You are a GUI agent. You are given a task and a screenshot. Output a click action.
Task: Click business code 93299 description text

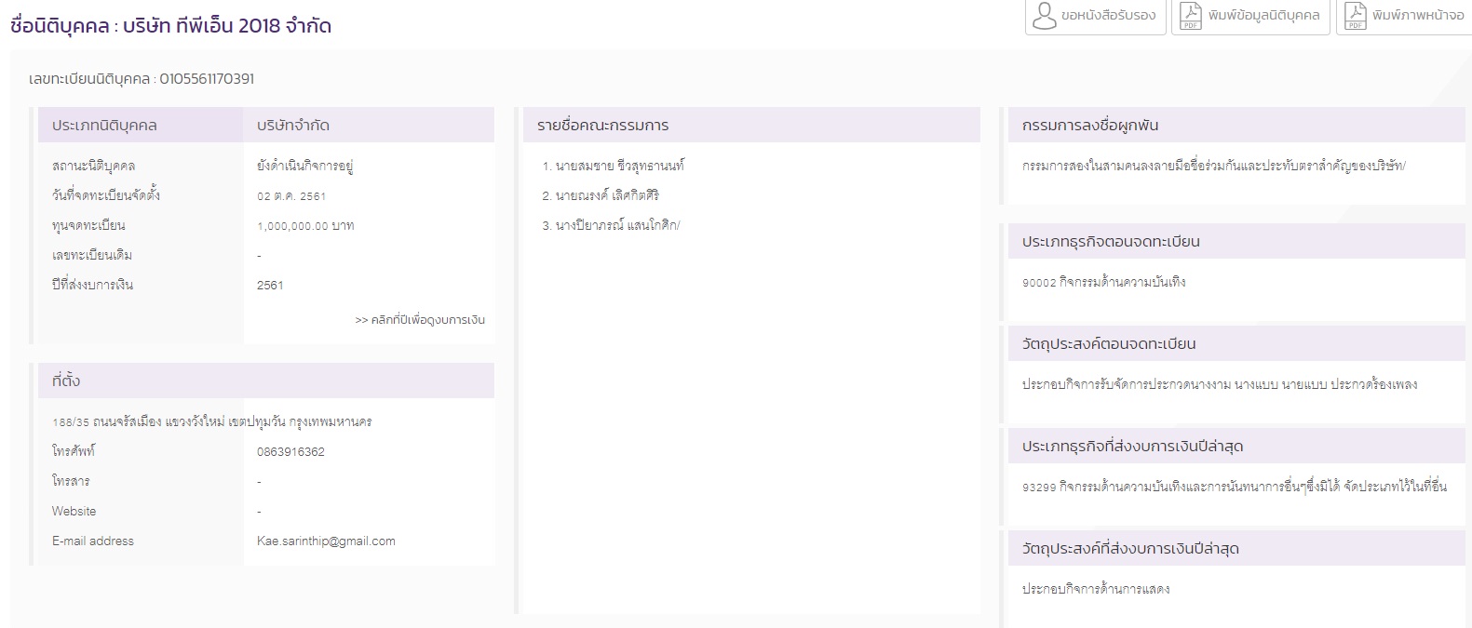pos(1234,488)
